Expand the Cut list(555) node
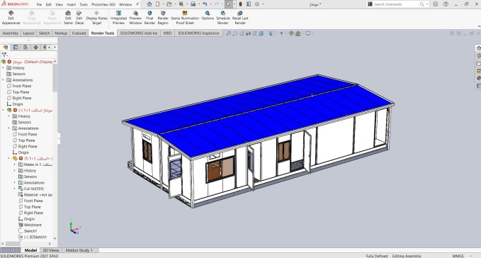Viewport: 481px width, 258px height. pyautogui.click(x=15, y=189)
